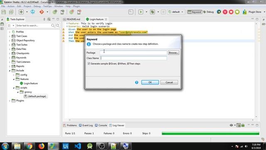The height and width of the screenshot is (150, 266).
Task: Click the Browse... button in dialog
Action: click(x=173, y=53)
